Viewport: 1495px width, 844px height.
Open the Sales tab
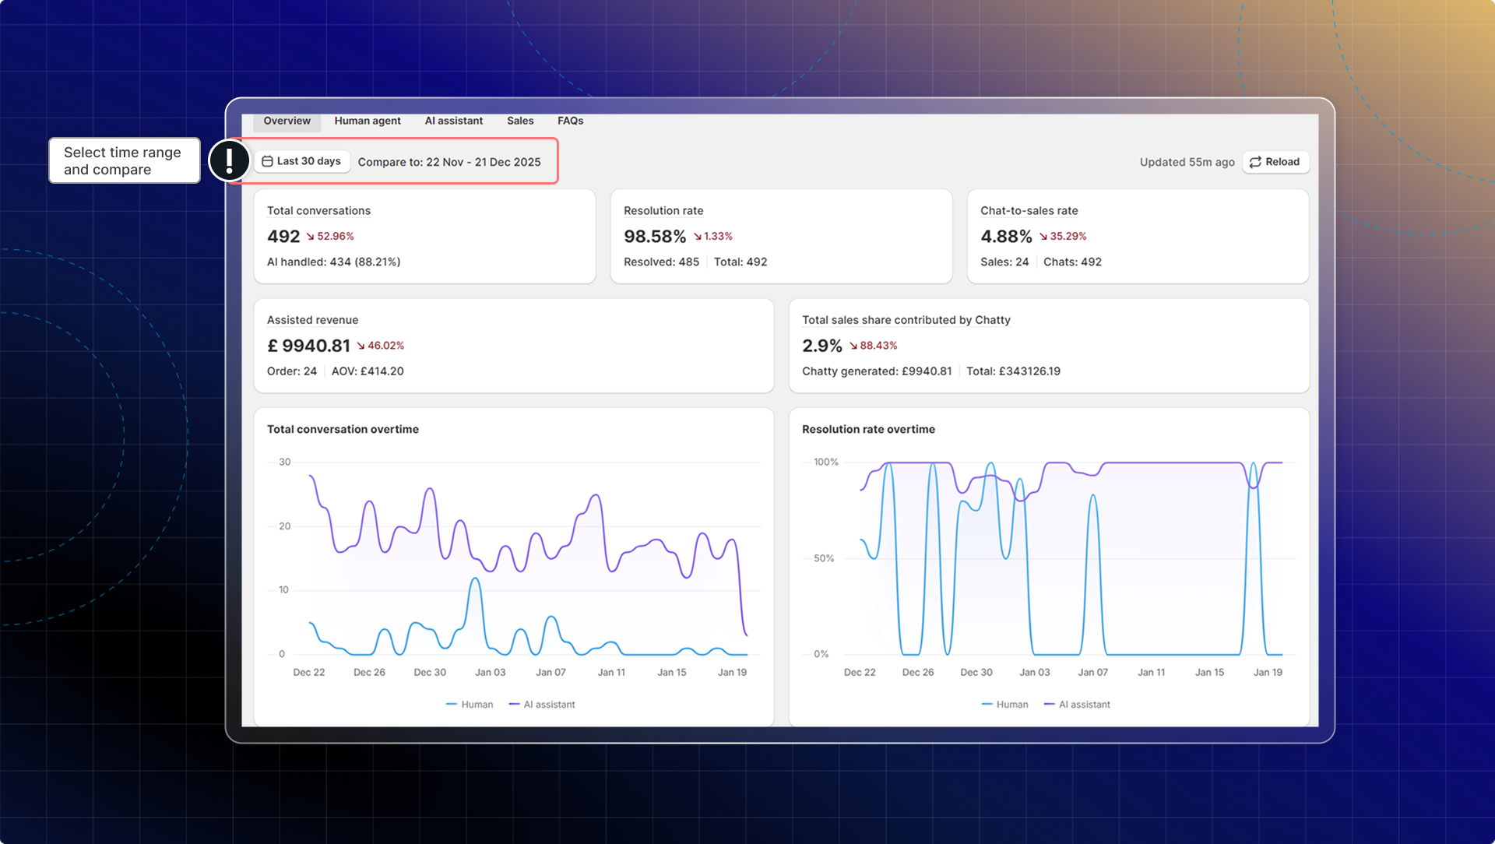520,121
